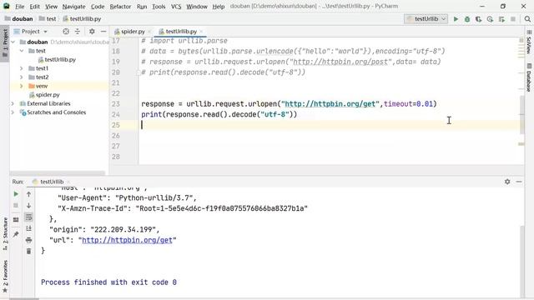The image size is (534, 300).
Task: Click testUrllib.py breadcrumb in navigation bar
Action: [82, 19]
